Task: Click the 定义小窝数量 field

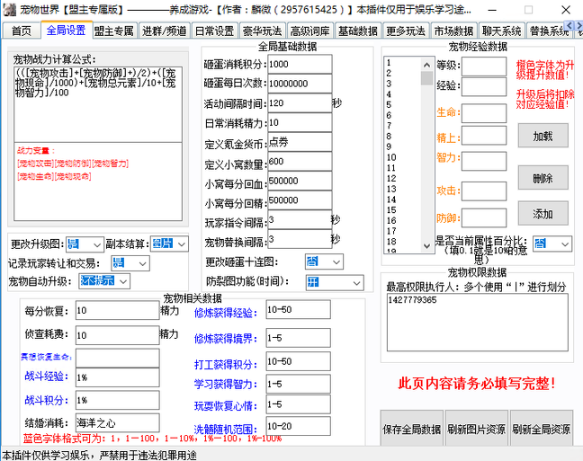Action: click(300, 161)
